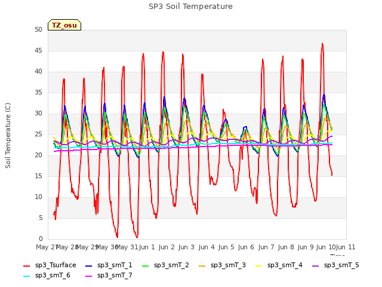Image resolution: width=382 pixels, height=287 pixels.
Task: Select the sp3_smT_4 legend label
Action: (285, 265)
